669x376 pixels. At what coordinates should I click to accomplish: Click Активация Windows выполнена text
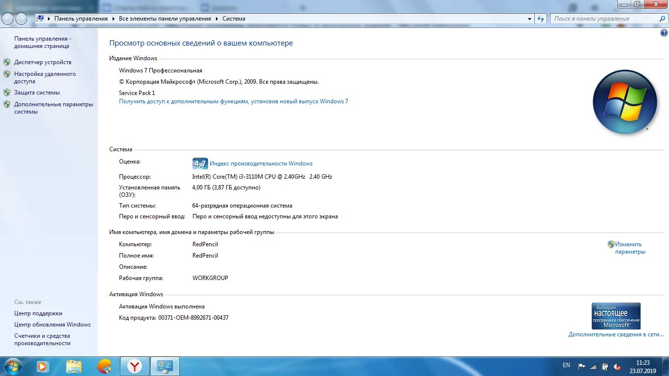tap(162, 306)
